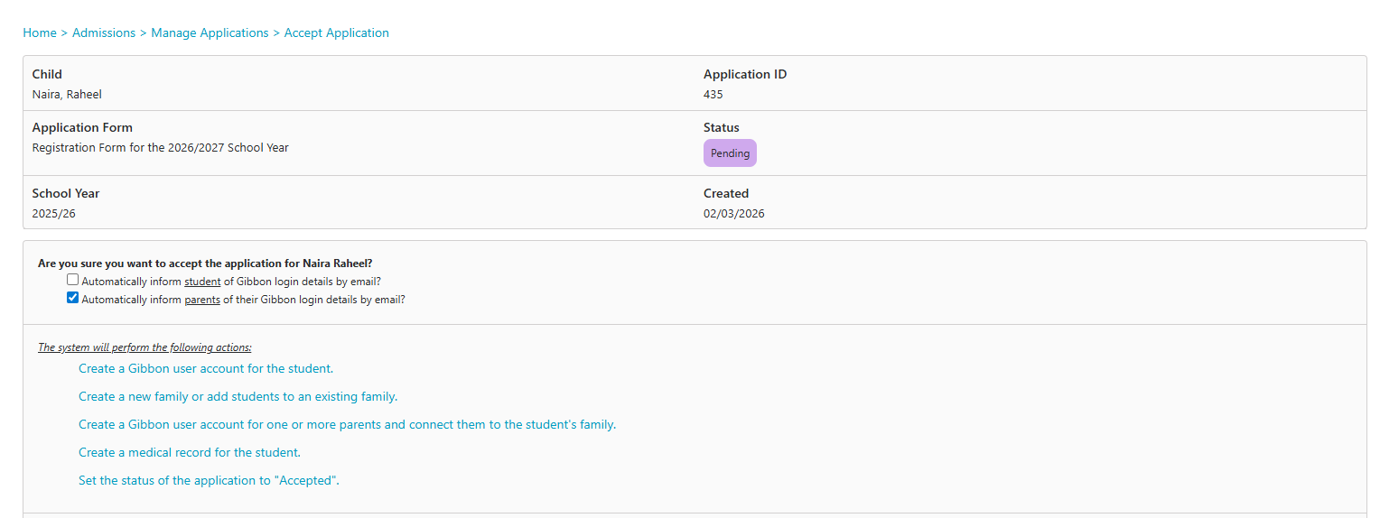The image size is (1380, 518).
Task: Click the underlined word "student" in checkbox label
Action: click(202, 282)
